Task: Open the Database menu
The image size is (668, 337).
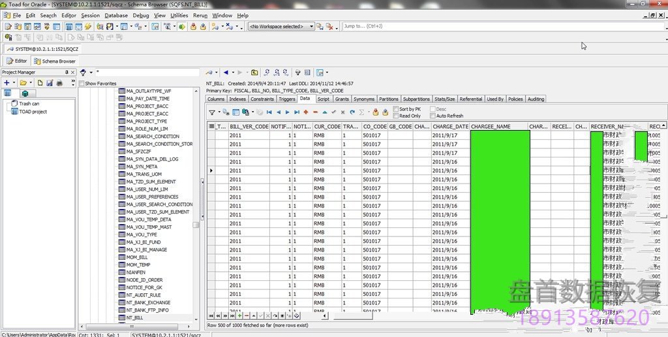Action: (x=116, y=16)
